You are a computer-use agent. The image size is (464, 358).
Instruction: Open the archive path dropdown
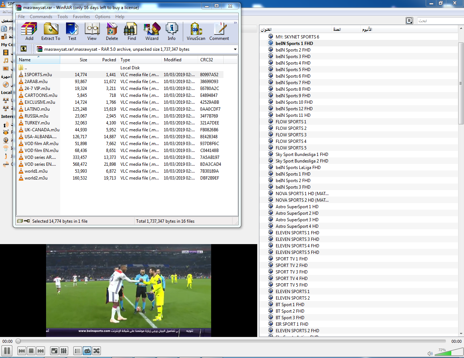pyautogui.click(x=235, y=49)
